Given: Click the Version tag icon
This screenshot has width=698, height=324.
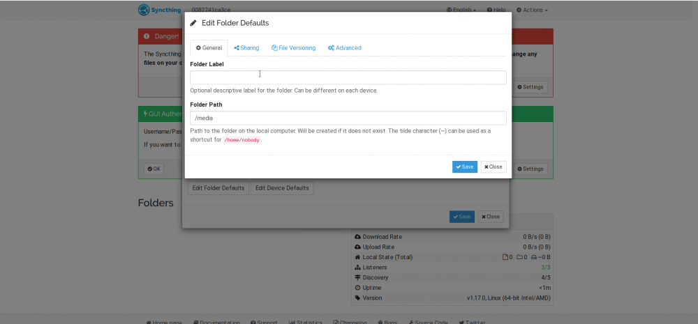Looking at the screenshot, I should point(357,298).
